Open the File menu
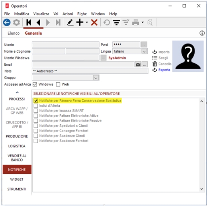 coord(7,14)
